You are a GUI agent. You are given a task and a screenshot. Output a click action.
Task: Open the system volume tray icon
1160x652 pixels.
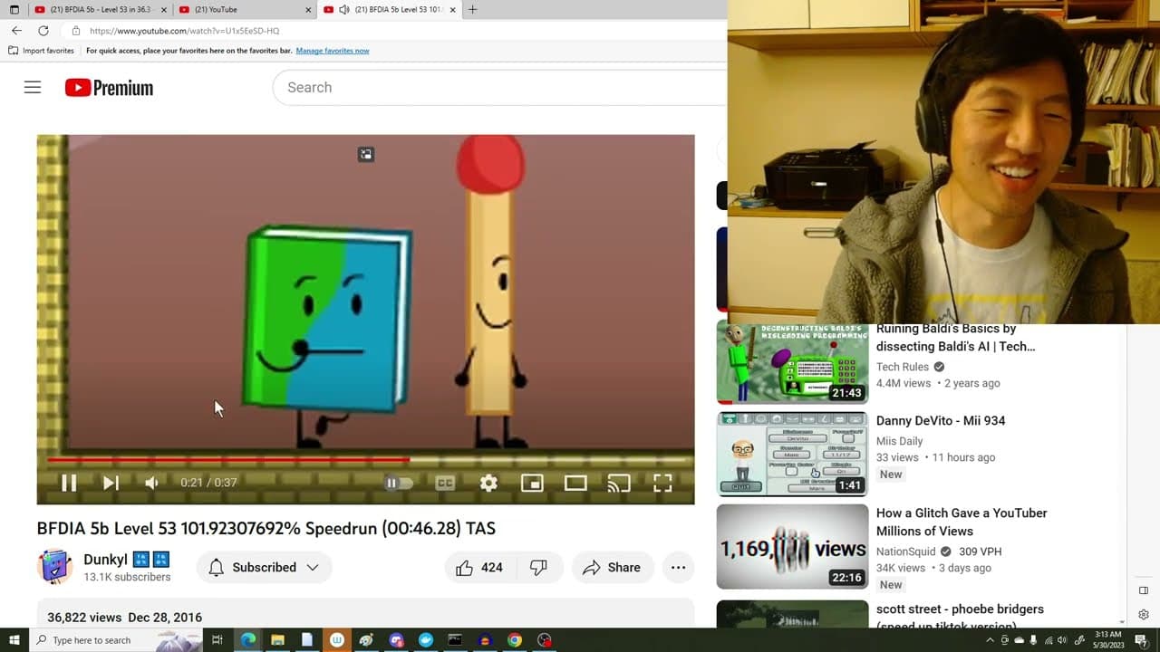[x=1062, y=640]
